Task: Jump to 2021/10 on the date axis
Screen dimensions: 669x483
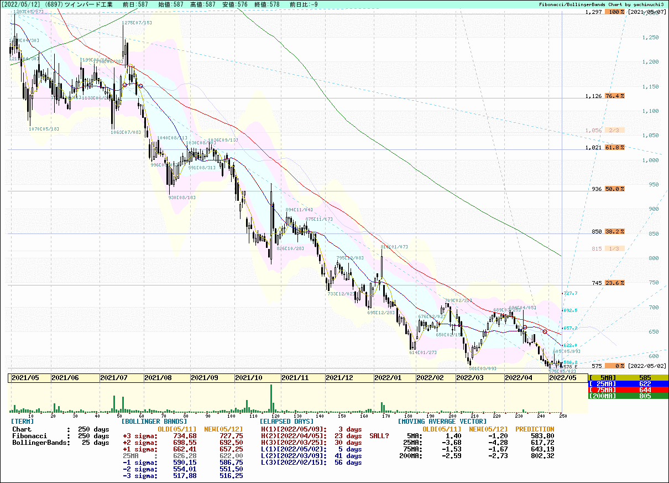Action: [x=248, y=377]
